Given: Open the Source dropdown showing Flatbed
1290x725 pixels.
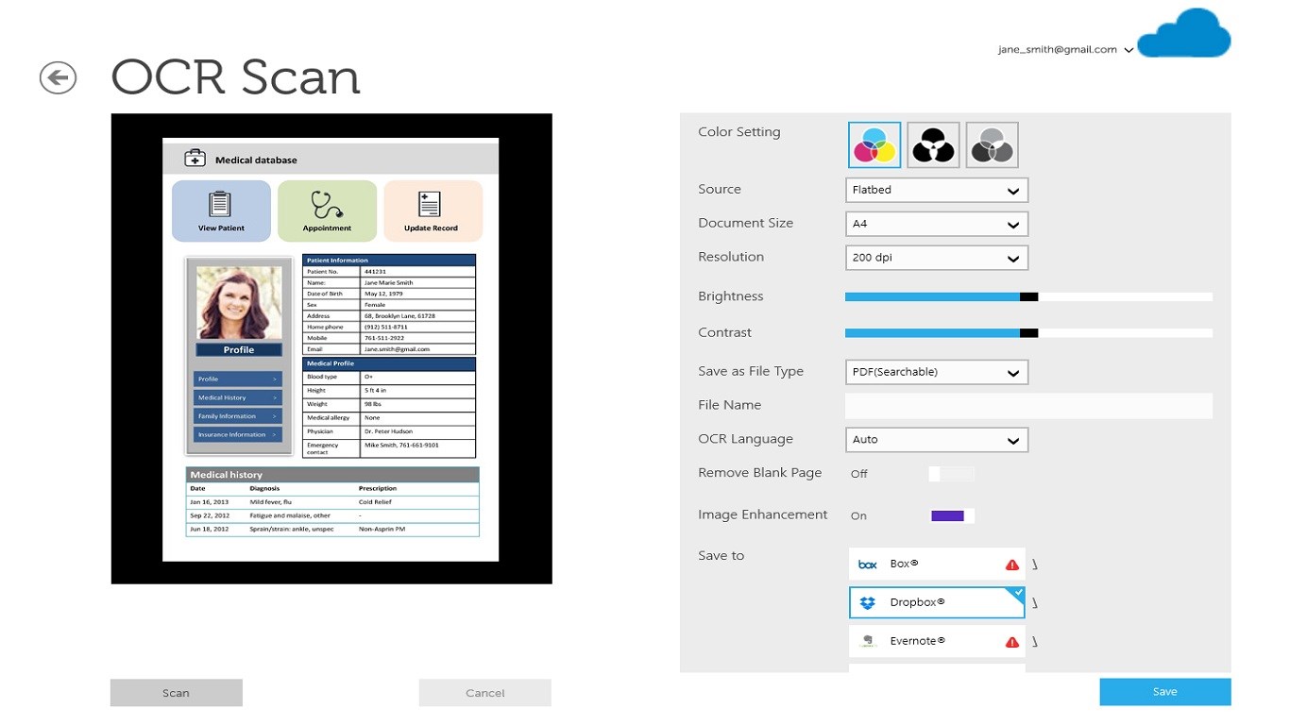Looking at the screenshot, I should point(936,190).
